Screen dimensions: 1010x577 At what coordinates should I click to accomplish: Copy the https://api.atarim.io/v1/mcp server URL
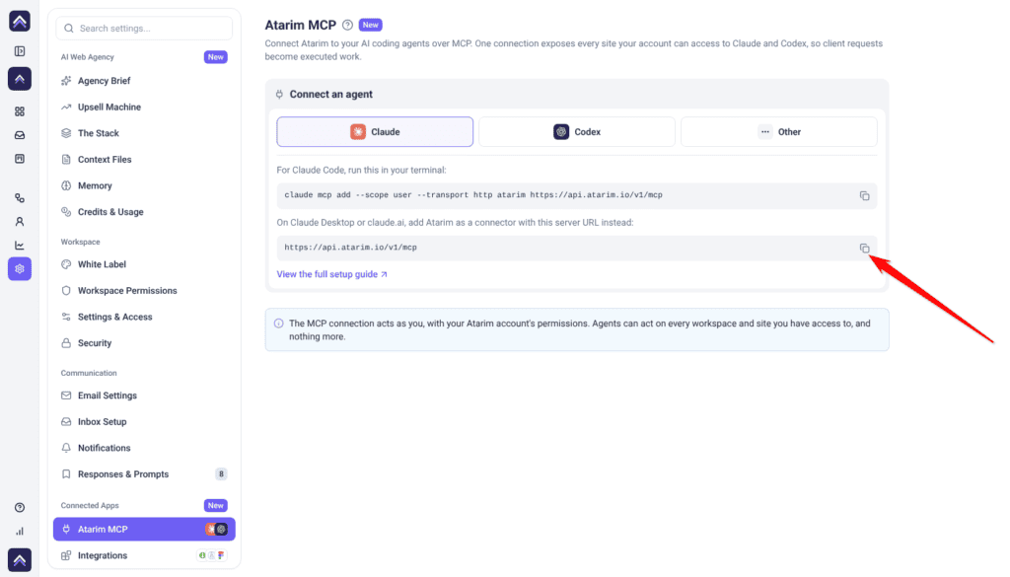pos(864,248)
